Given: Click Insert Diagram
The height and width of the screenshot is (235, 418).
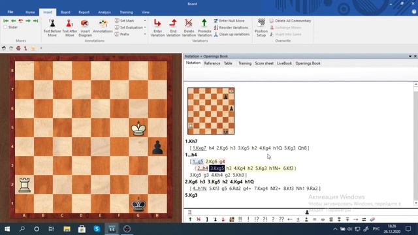Looking at the screenshot, I should pyautogui.click(x=85, y=27).
